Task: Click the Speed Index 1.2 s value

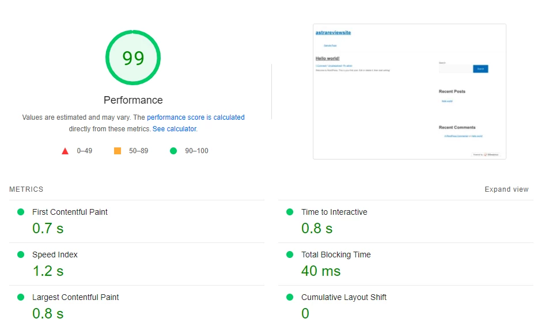Action: point(48,271)
